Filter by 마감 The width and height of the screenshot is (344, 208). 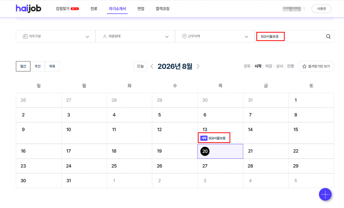tap(269, 66)
